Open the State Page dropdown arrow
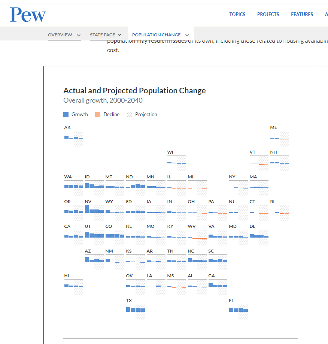Screen dimensions: 328x344 click(119, 35)
